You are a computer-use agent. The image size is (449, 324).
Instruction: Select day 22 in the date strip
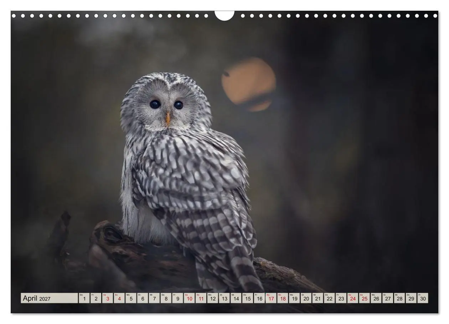(329, 298)
